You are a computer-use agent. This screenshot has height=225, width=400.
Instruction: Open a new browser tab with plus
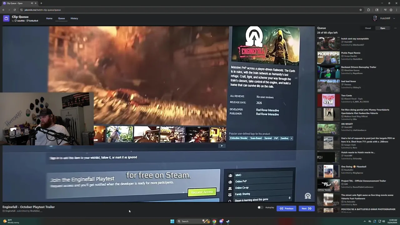point(41,3)
